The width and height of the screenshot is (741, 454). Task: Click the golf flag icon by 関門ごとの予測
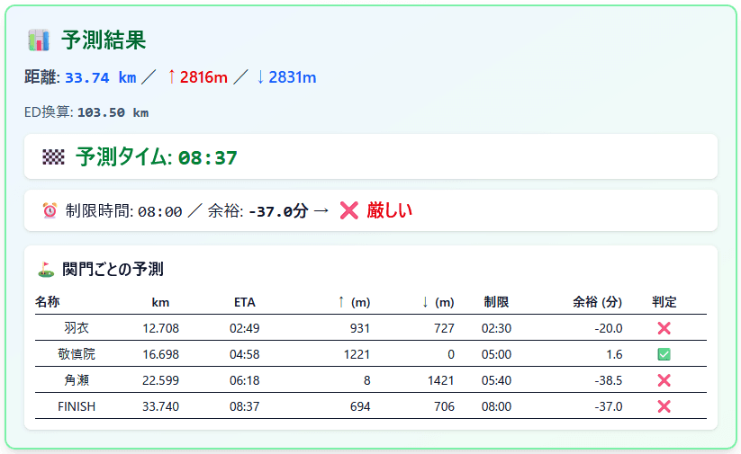[x=46, y=270]
